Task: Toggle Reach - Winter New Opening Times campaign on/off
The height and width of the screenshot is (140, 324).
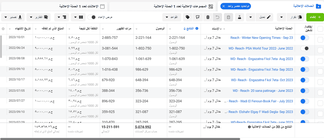Action: click(x=305, y=38)
